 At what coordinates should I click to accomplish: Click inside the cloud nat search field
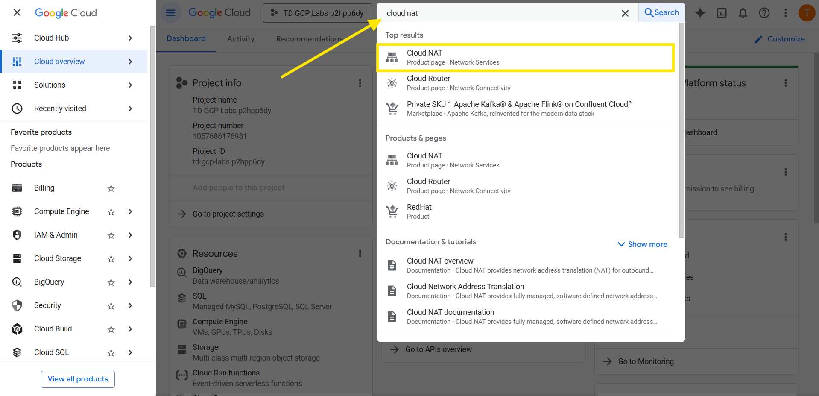500,13
